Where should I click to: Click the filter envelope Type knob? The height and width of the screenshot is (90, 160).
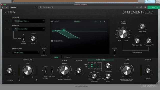(x=137, y=41)
